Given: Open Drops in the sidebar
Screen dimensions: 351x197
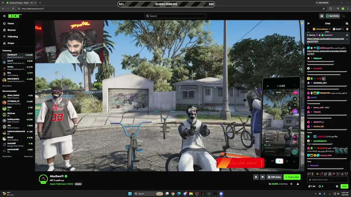Looking at the screenshot, I should [x=17, y=43].
